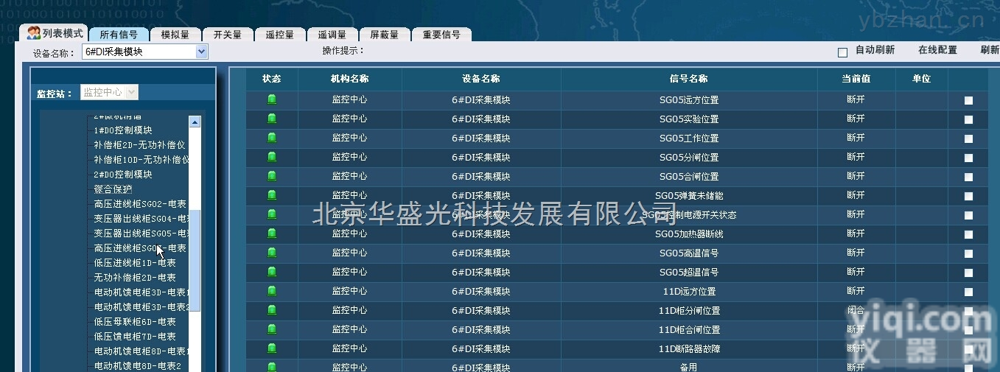Tick the checkbox in the SG05弹簧未储能 row
This screenshot has height=372, width=1000.
968,196
